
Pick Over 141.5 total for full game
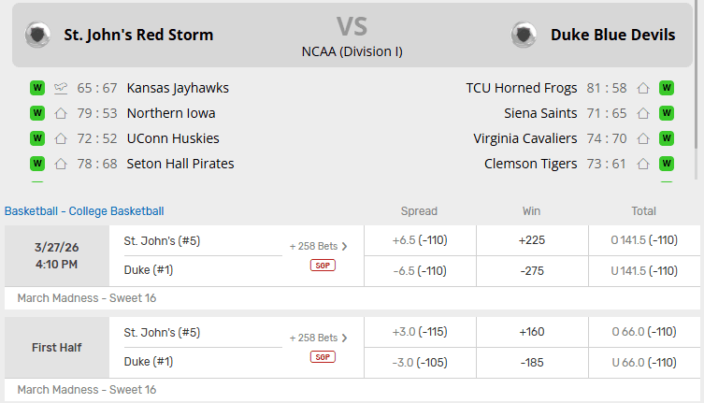click(643, 240)
